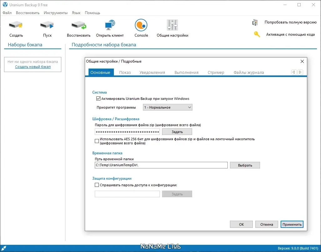The height and width of the screenshot is (252, 321).
Task: Switch to the Показ tab
Action: 125,72
